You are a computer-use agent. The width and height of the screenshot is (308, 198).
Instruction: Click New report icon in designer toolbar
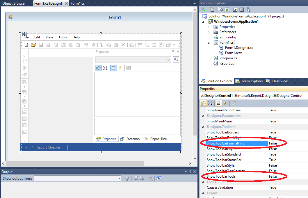26,45
